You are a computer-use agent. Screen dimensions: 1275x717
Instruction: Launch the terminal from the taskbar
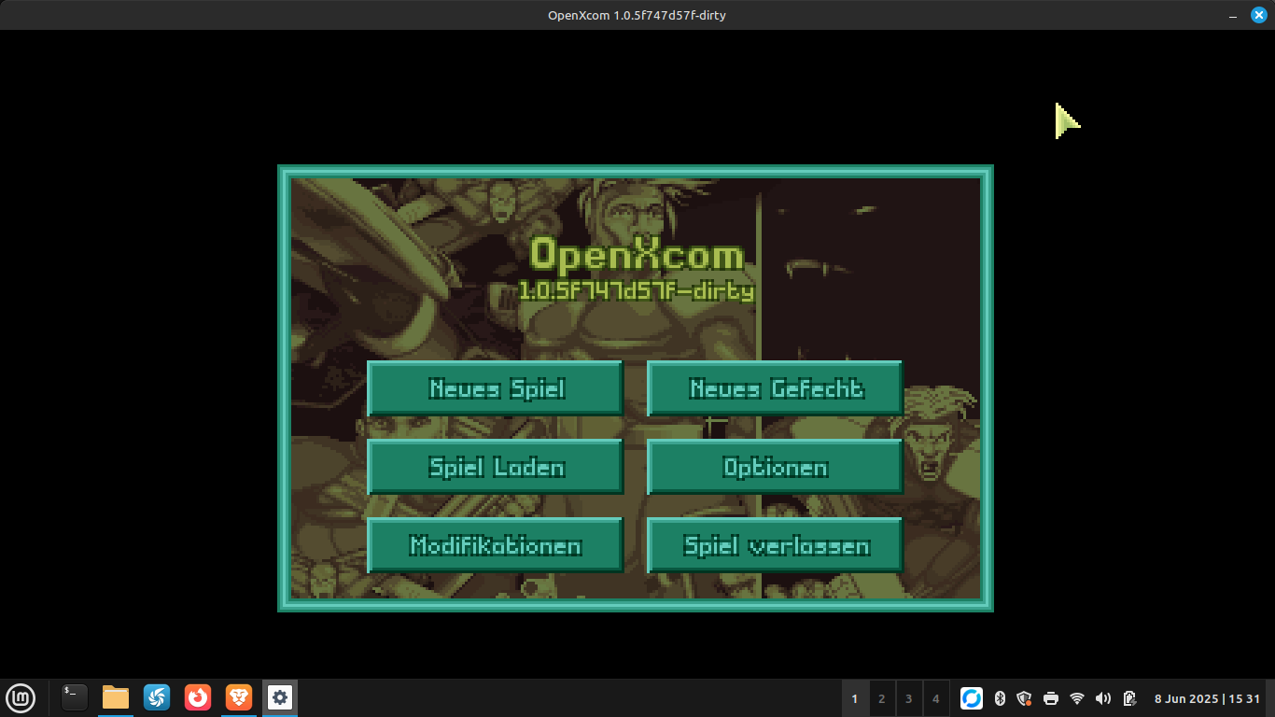pyautogui.click(x=75, y=697)
